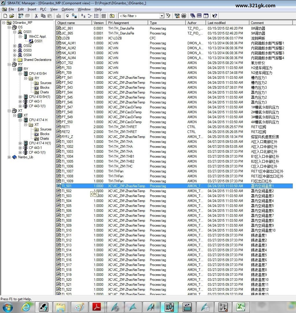Expand the OS02 tree node
Viewport: 296px width, 313px height.
point(14,46)
